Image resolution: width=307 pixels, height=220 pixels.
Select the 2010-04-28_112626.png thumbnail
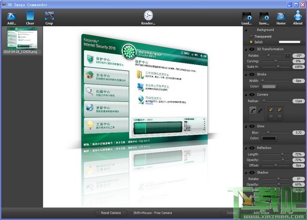click(x=22, y=41)
